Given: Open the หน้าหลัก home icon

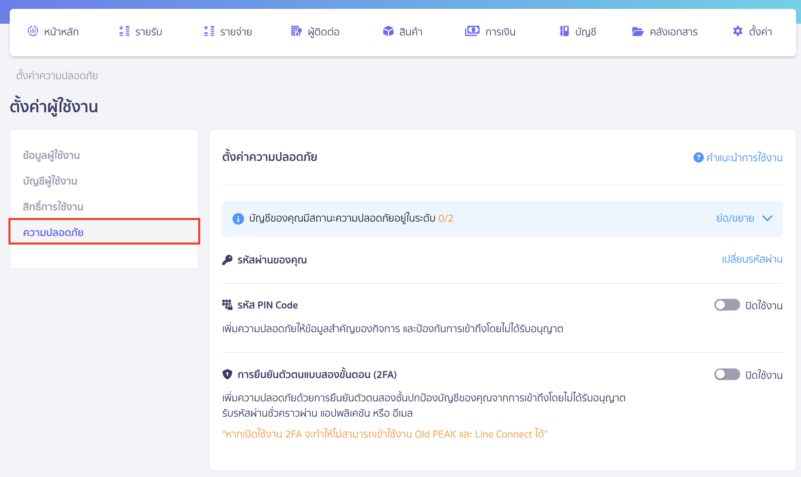Looking at the screenshot, I should click(x=33, y=31).
